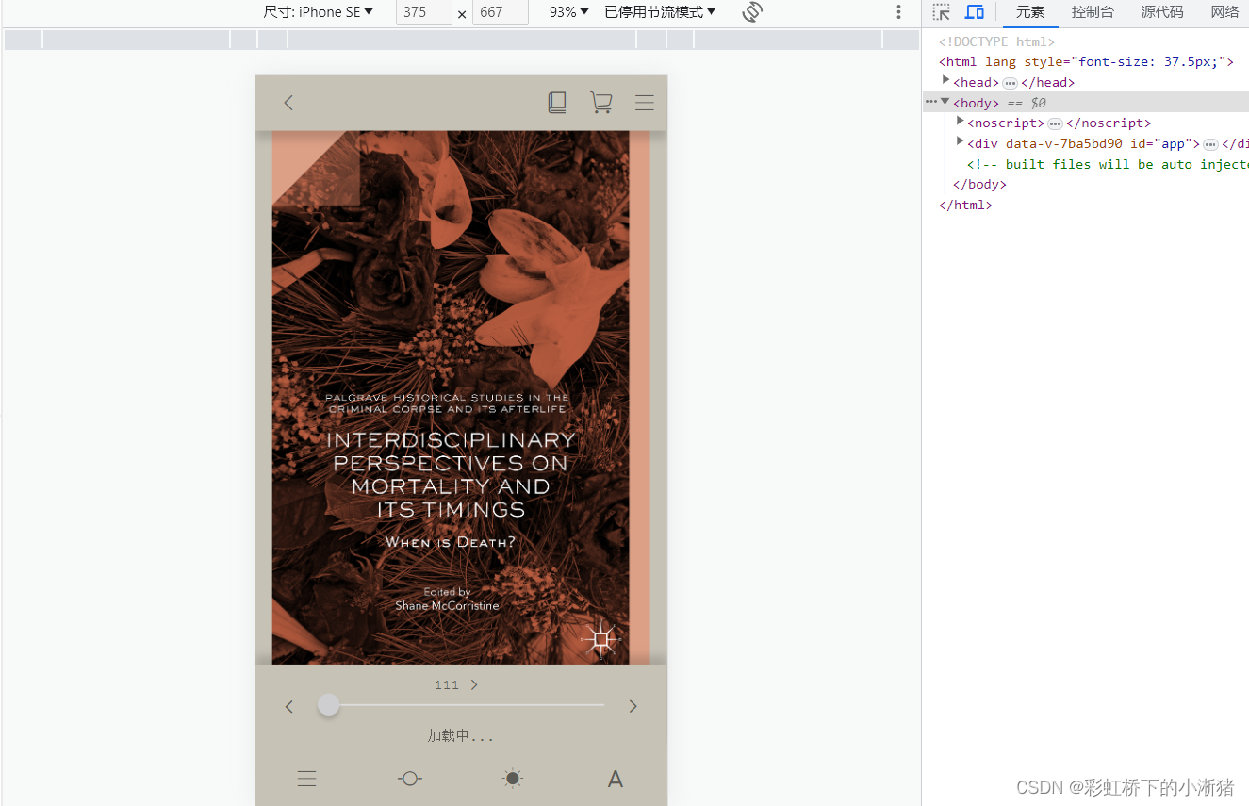This screenshot has width=1249, height=806.
Task: Collapse the body element node
Action: 945,102
